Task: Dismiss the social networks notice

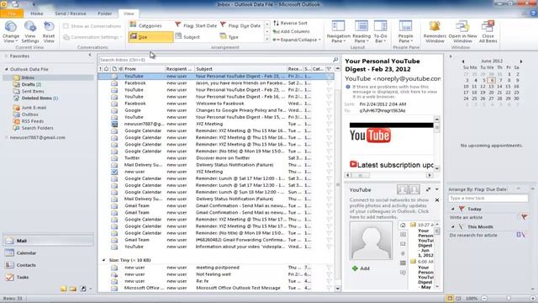Action: [437, 200]
